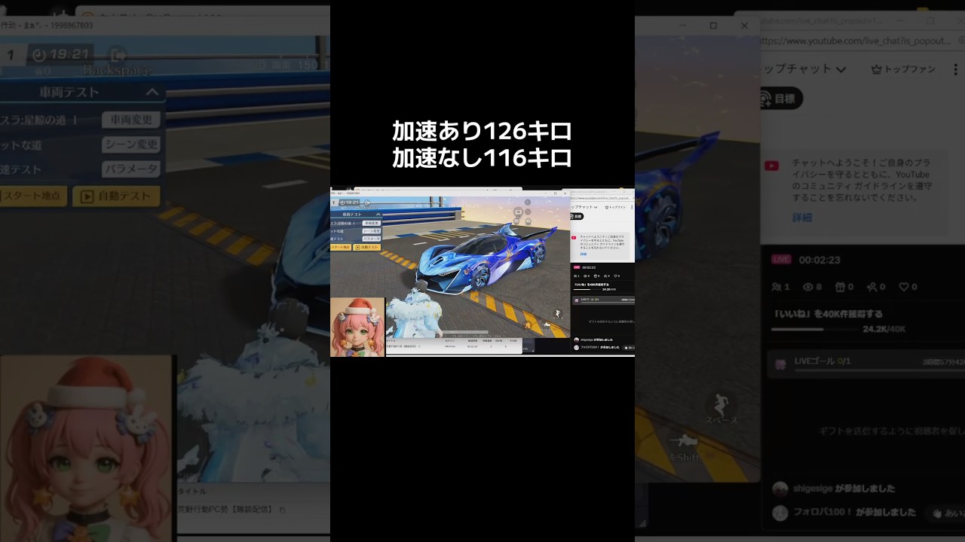Click the eye viewers icon in stream stats
The height and width of the screenshot is (542, 965).
[808, 287]
